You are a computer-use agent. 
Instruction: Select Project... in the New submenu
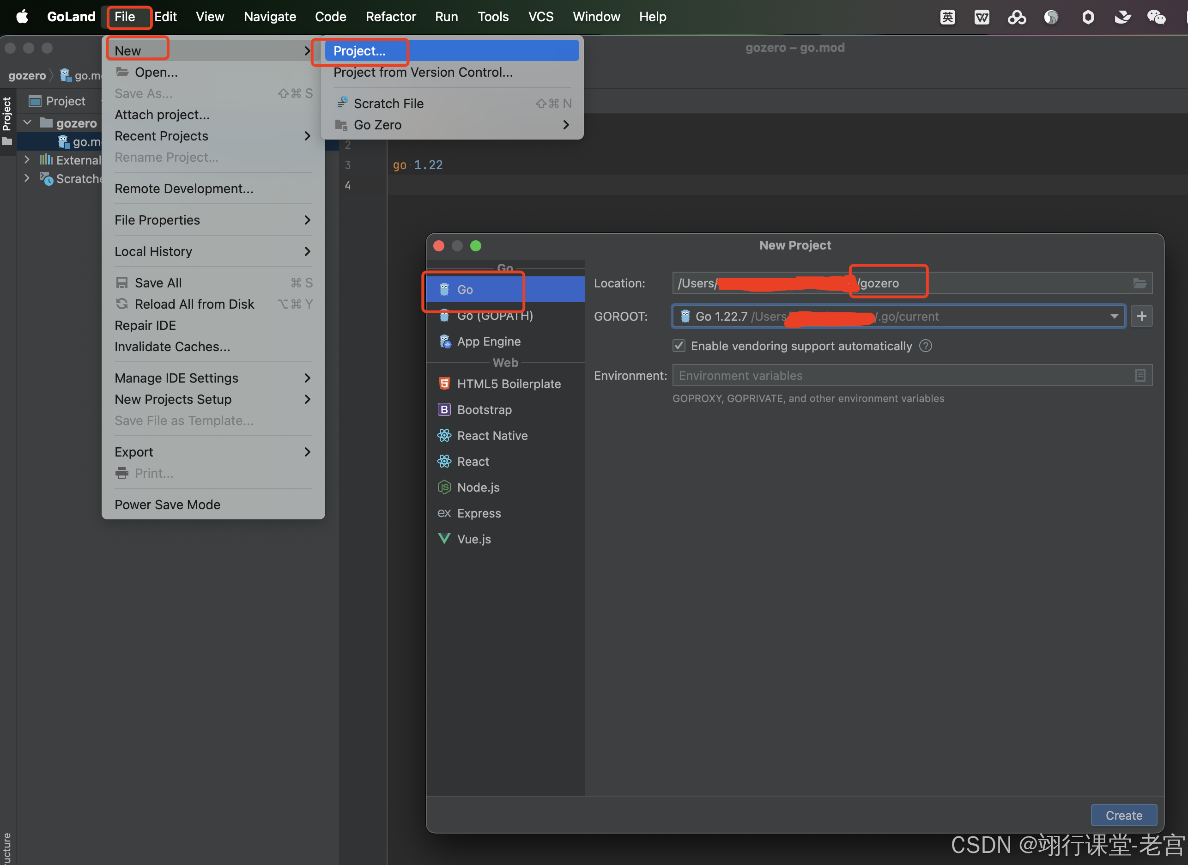coord(452,51)
